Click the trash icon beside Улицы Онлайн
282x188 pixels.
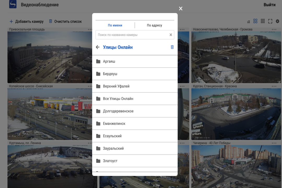(172, 47)
